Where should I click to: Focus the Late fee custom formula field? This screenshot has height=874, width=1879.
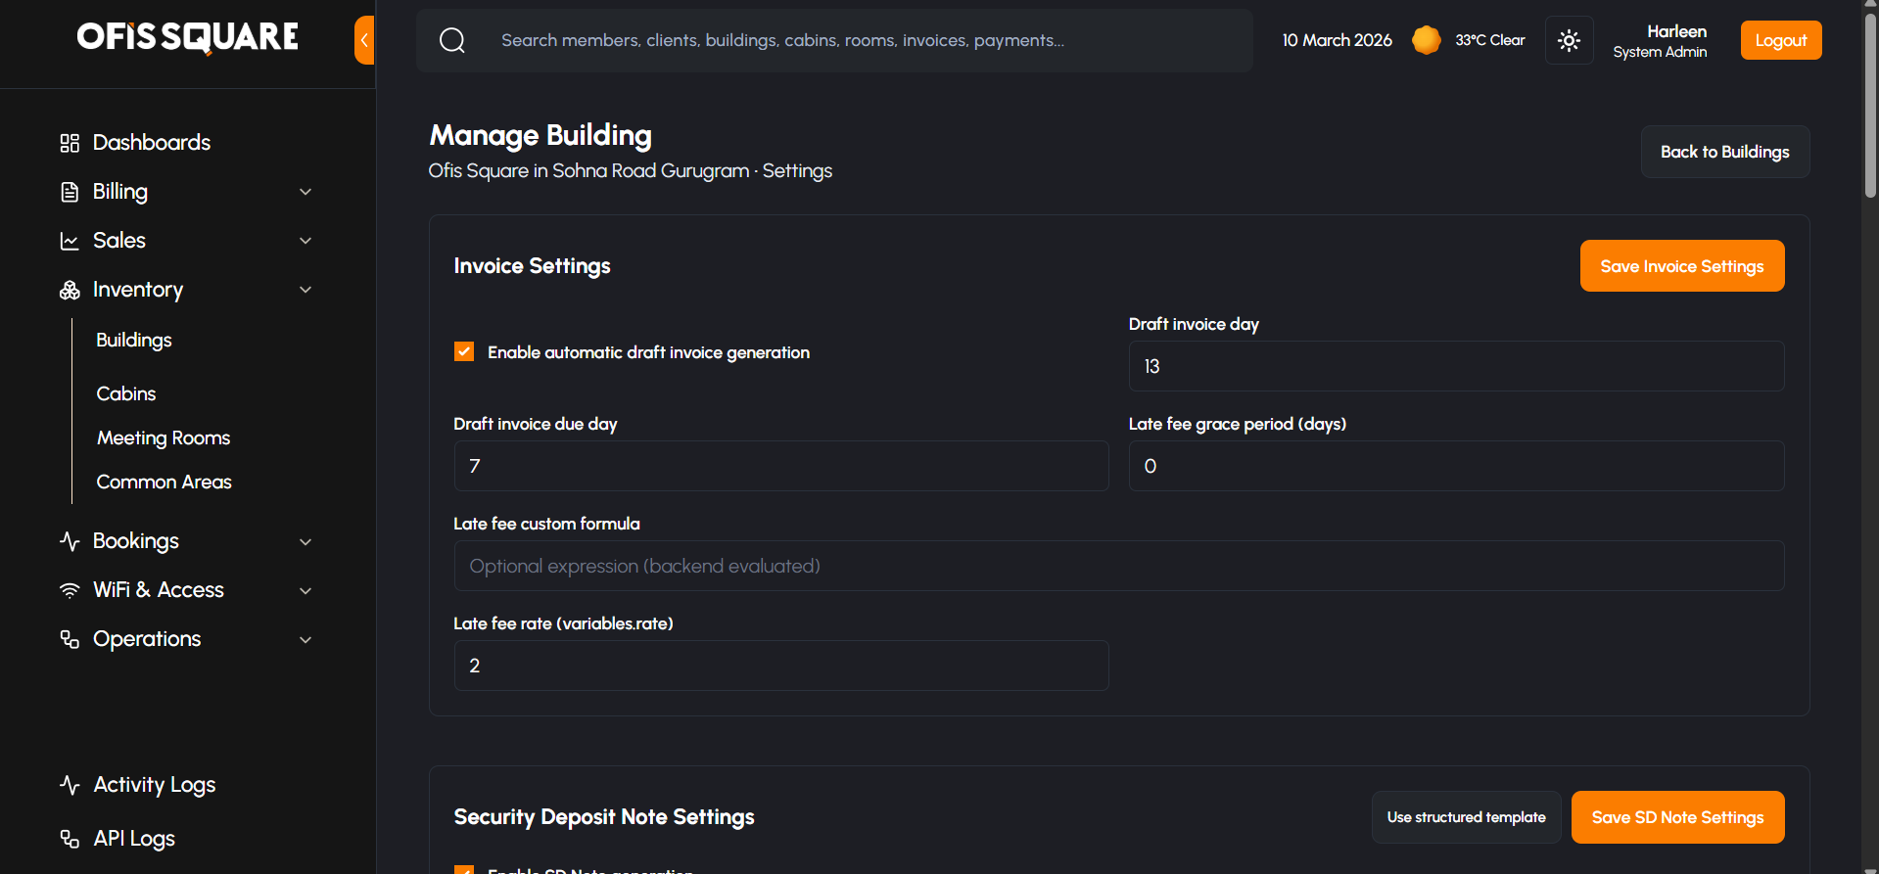point(1118,566)
